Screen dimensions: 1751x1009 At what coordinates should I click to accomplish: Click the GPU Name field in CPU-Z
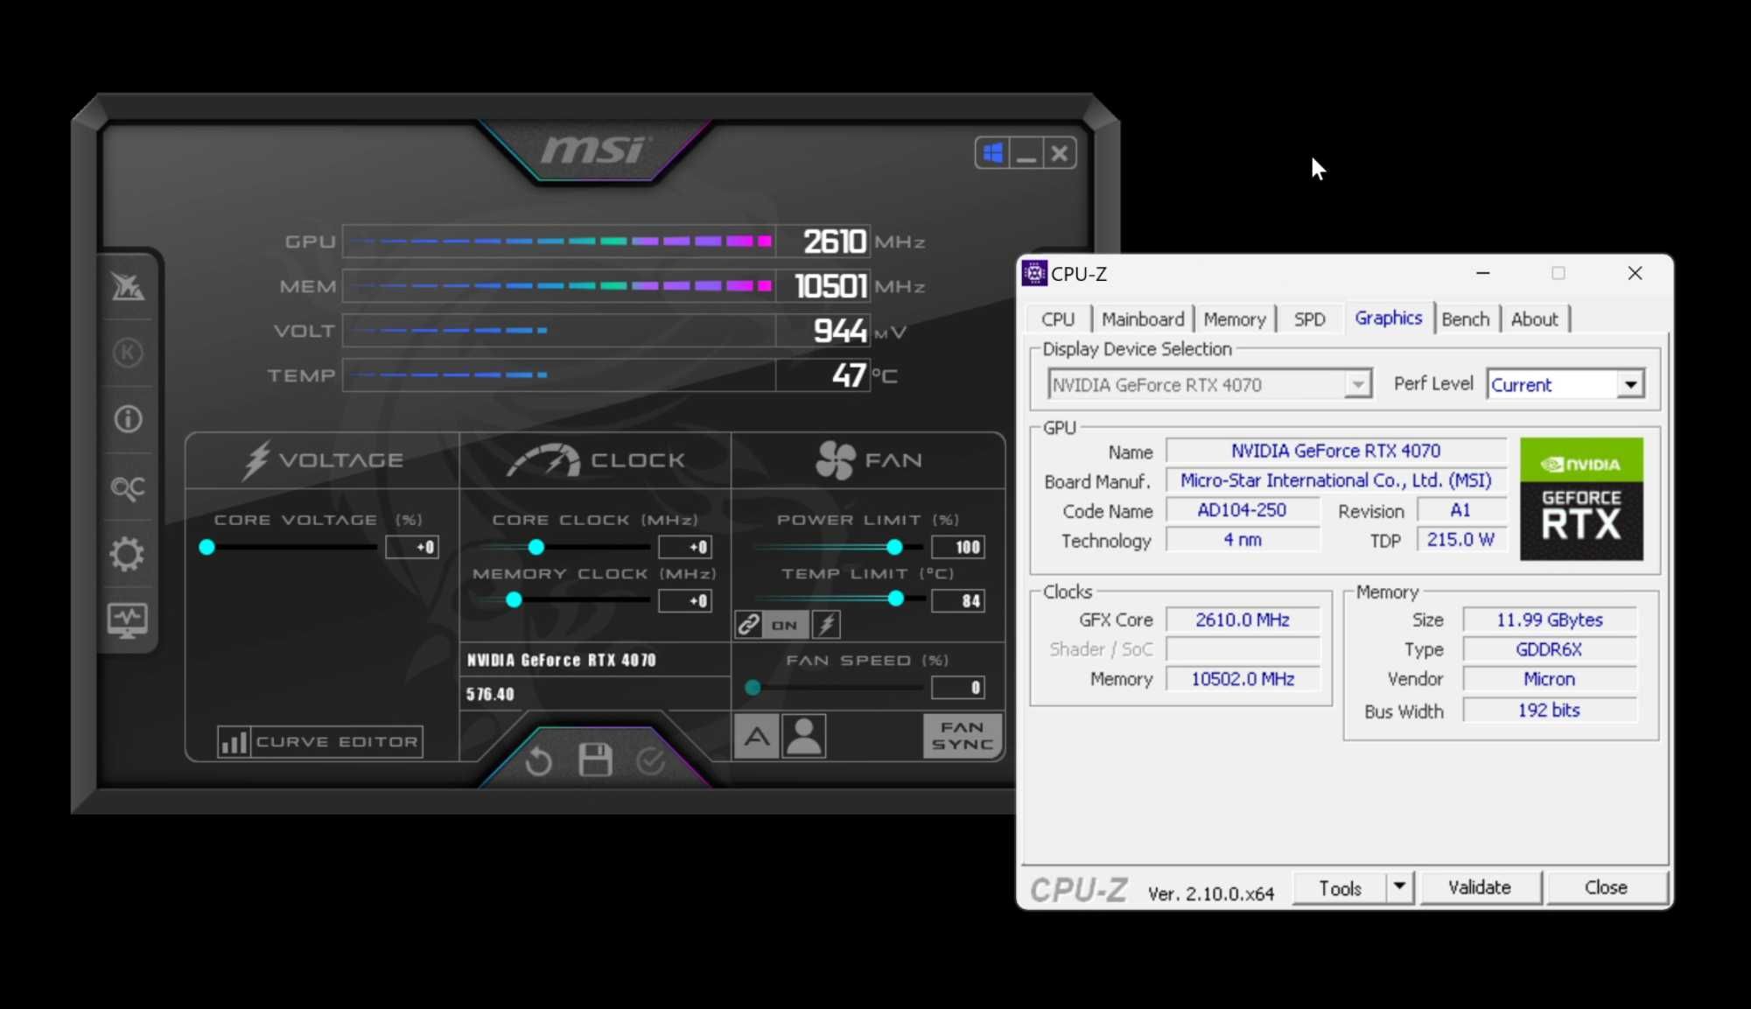pos(1335,452)
